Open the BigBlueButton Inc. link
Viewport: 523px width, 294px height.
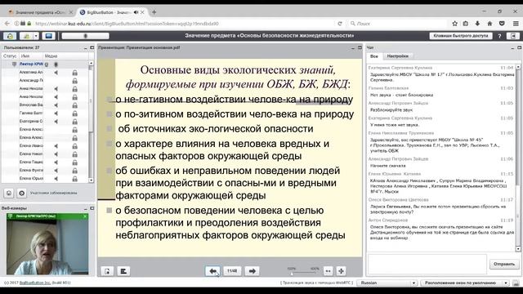[x=35, y=283]
